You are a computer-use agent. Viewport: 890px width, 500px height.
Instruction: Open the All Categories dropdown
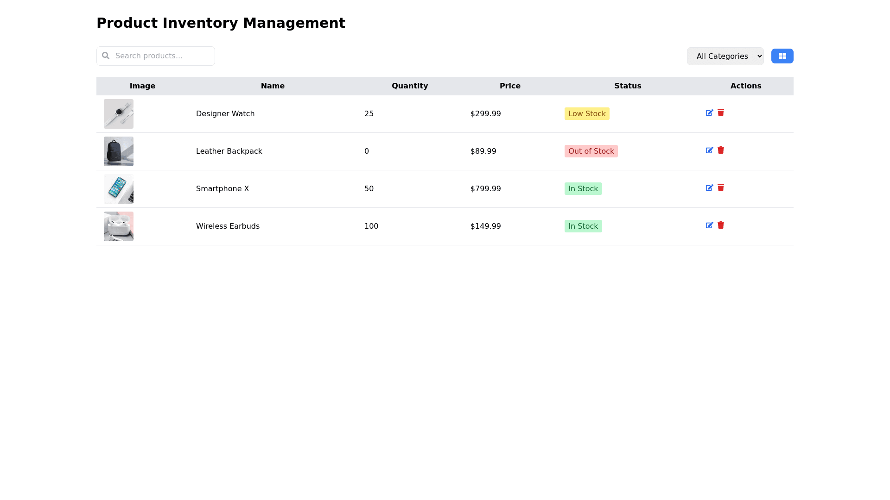[725, 56]
